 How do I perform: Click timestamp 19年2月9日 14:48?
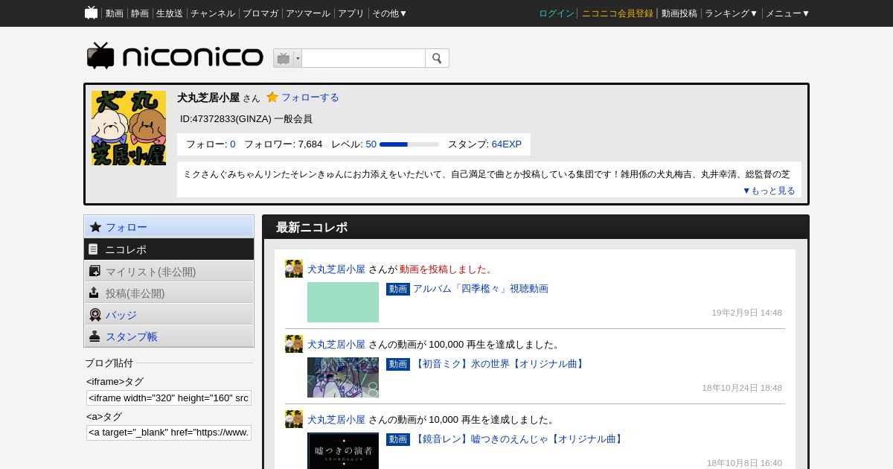746,313
